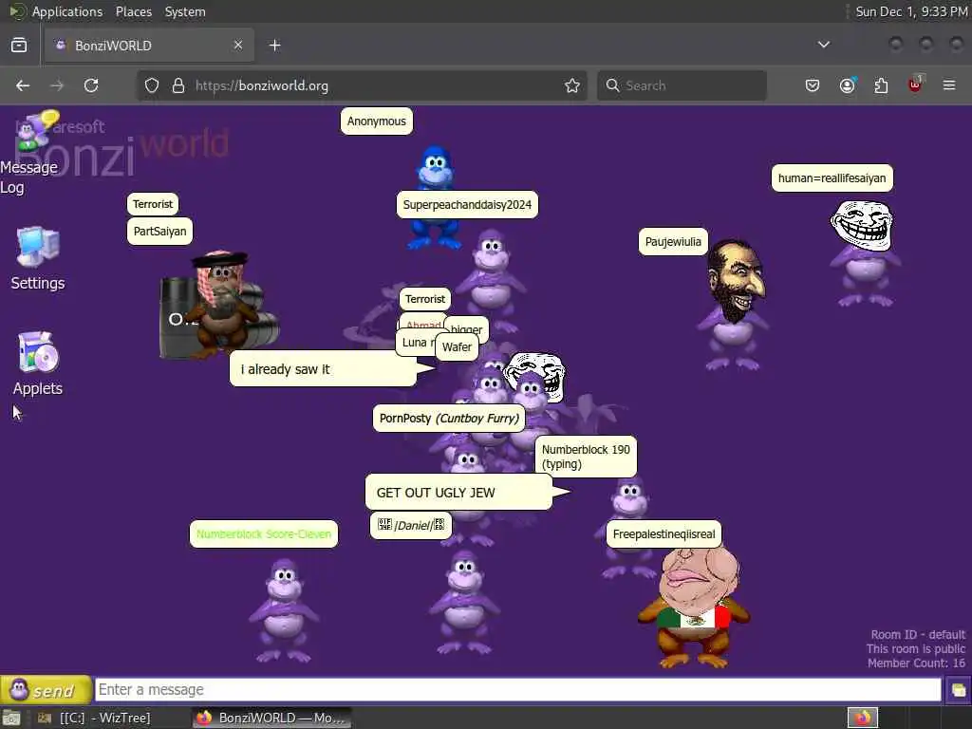972x729 pixels.
Task: Open the Firefox account icon
Action: pyautogui.click(x=847, y=85)
